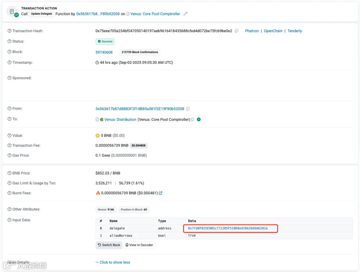Screen dimensions: 360x272
Task: Click the clock icon beside the timestamp
Action: click(x=97, y=63)
